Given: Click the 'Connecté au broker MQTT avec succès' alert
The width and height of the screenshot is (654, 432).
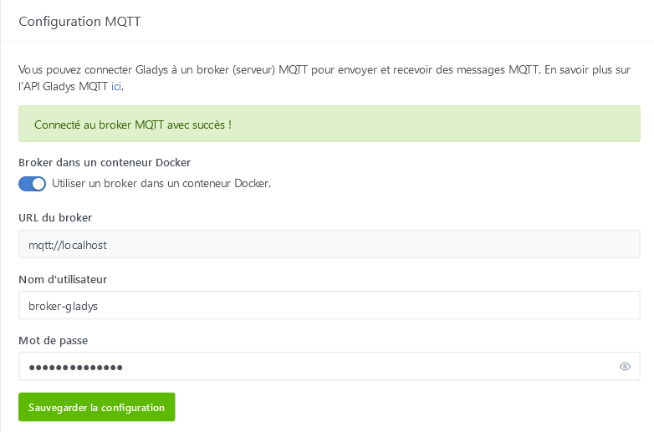Looking at the screenshot, I should [329, 124].
